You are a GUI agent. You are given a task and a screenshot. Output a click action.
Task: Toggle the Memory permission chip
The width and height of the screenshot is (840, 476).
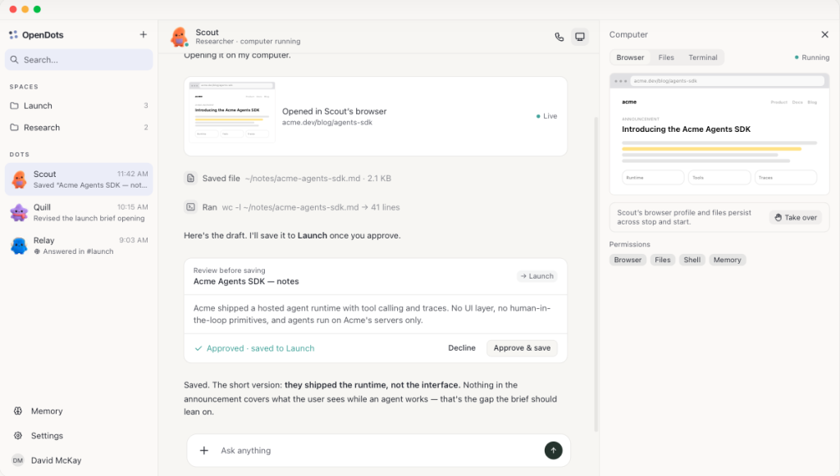[727, 260]
